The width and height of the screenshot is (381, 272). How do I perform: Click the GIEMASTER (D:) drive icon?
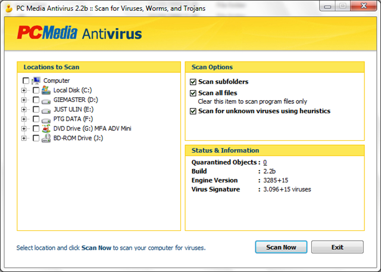click(46, 100)
